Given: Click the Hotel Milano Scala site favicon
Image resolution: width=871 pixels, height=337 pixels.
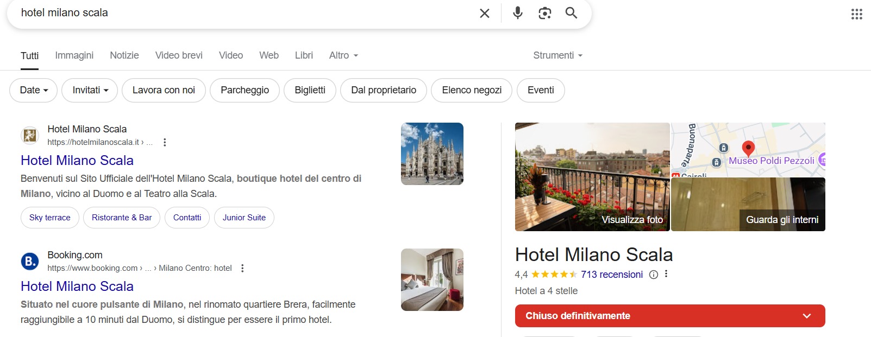Looking at the screenshot, I should click(x=30, y=135).
